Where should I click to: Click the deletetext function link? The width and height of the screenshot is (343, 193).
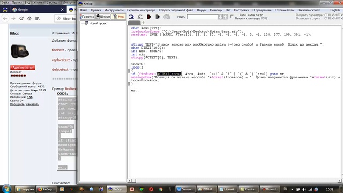[x=60, y=69]
